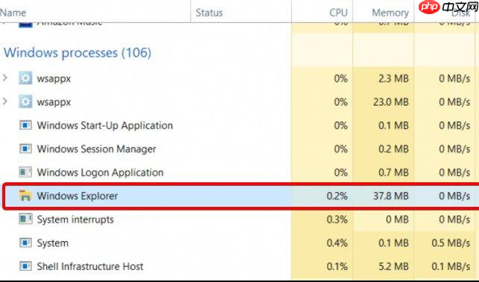This screenshot has width=479, height=282.
Task: Select the wsappx row name with 23.0 MB memory
Action: tap(54, 102)
